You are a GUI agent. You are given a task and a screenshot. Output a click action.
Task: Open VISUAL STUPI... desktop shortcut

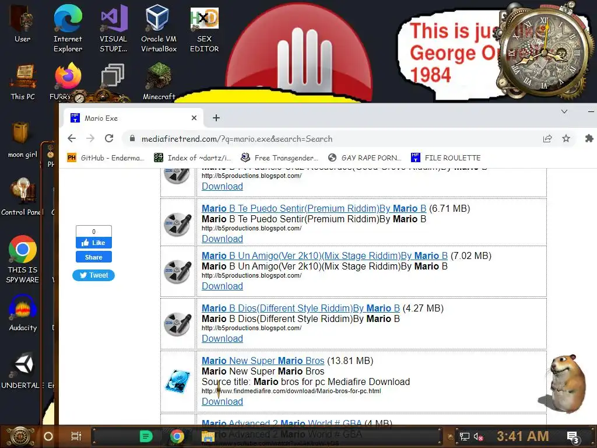[x=114, y=27]
